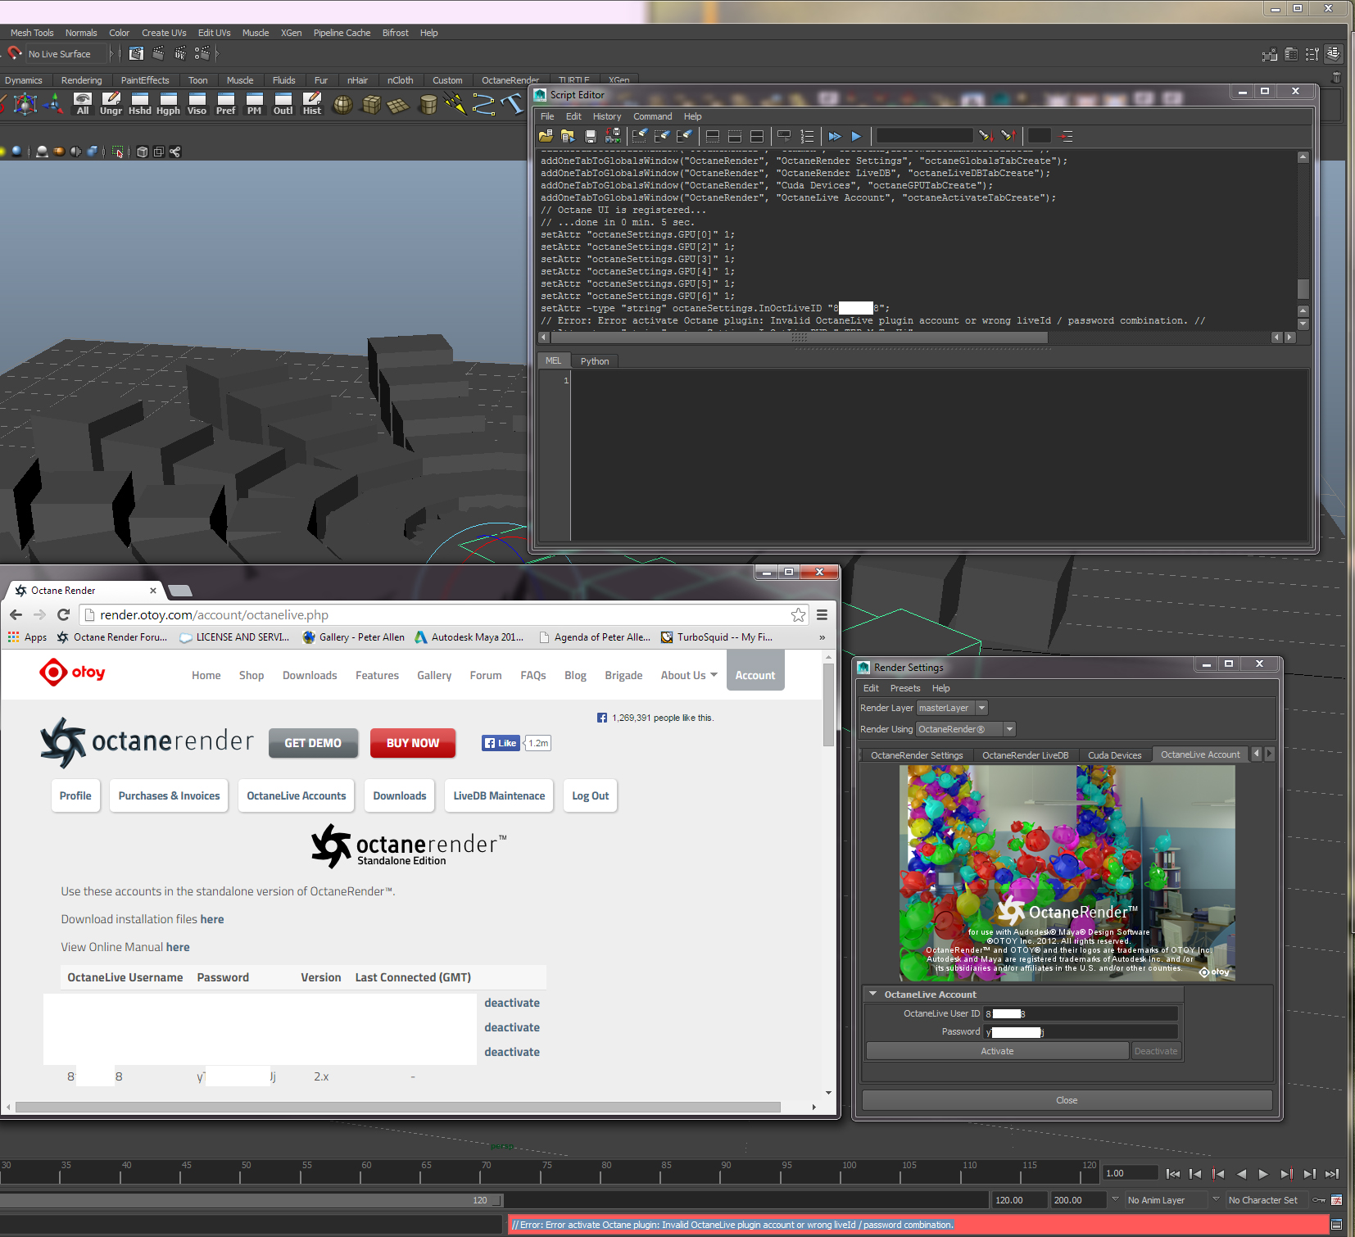This screenshot has width=1355, height=1237.
Task: Open the Outliner 'Outl' shelf button
Action: pos(283,104)
